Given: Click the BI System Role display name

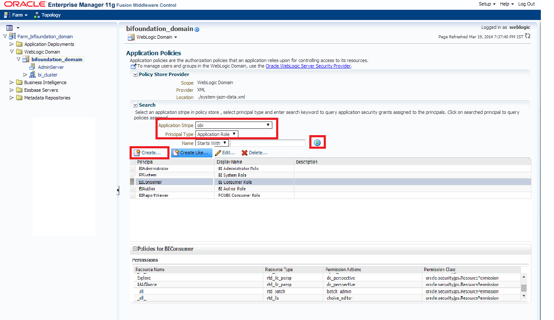Looking at the screenshot, I should 232,175.
